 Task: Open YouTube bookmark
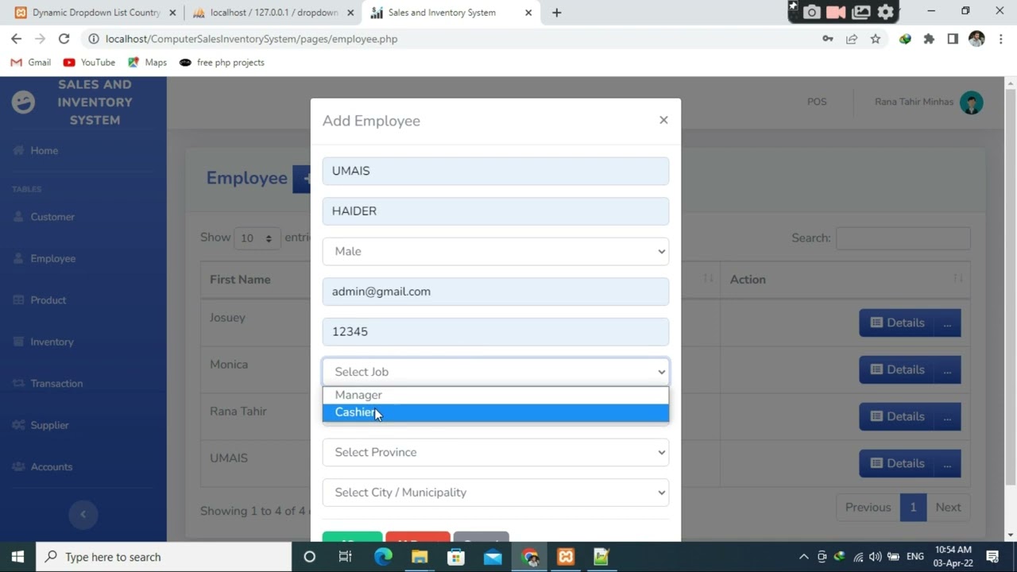click(89, 63)
